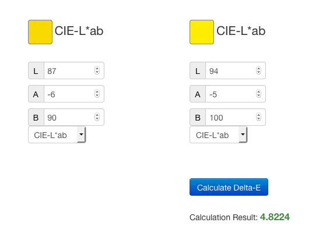Click the right B label addon

(x=198, y=117)
